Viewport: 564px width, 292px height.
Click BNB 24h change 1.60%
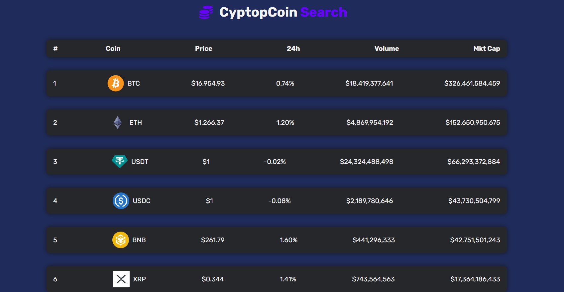pos(288,240)
